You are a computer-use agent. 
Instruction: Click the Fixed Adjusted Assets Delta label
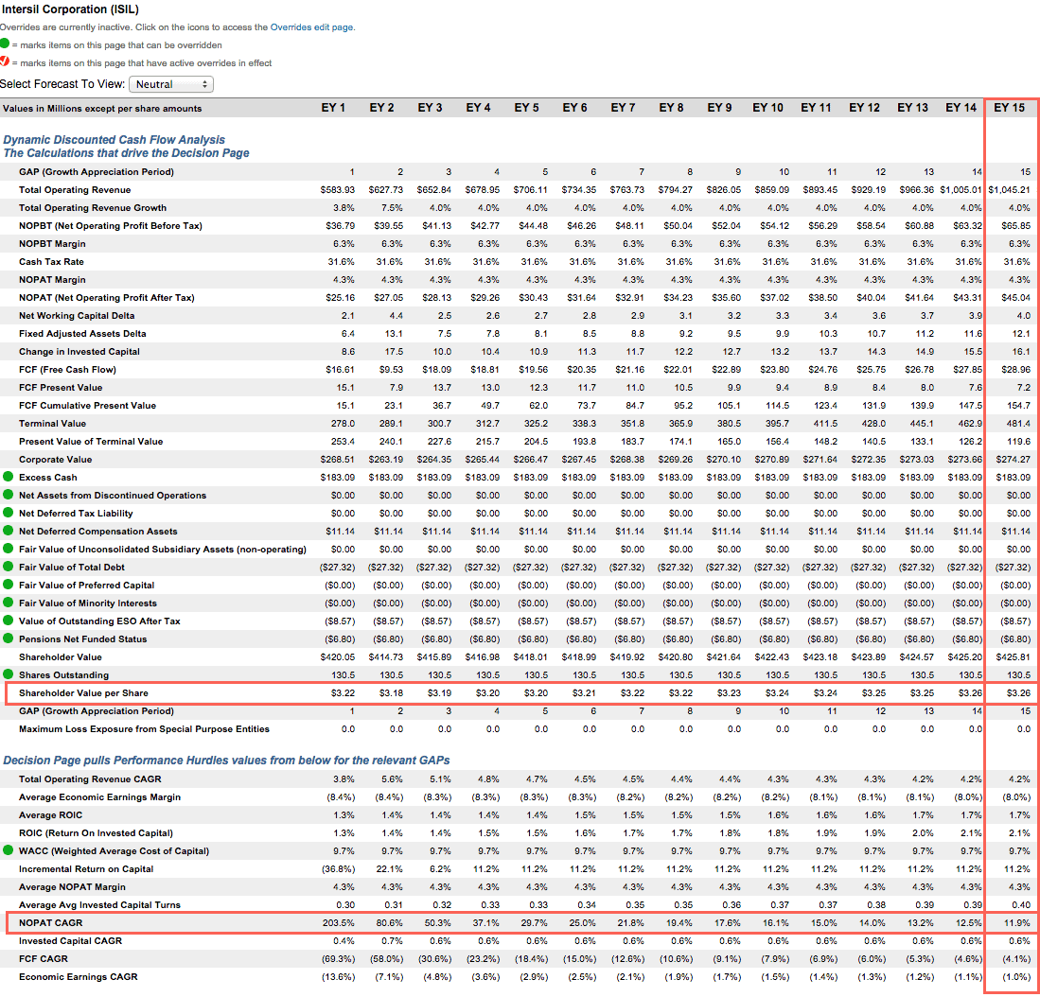tap(82, 334)
